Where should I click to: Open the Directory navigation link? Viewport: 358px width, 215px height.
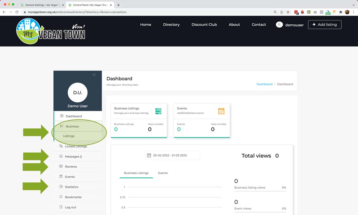point(171,25)
